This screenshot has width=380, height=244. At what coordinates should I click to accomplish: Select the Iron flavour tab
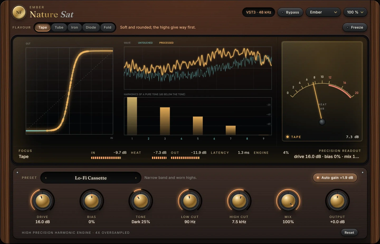click(74, 27)
